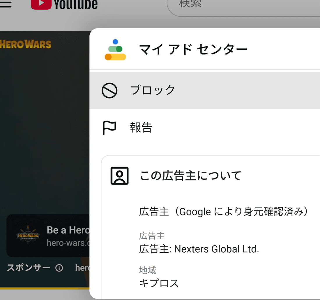The width and height of the screenshot is (320, 300).
Task: Click the 地域 label
Action: pos(148,270)
